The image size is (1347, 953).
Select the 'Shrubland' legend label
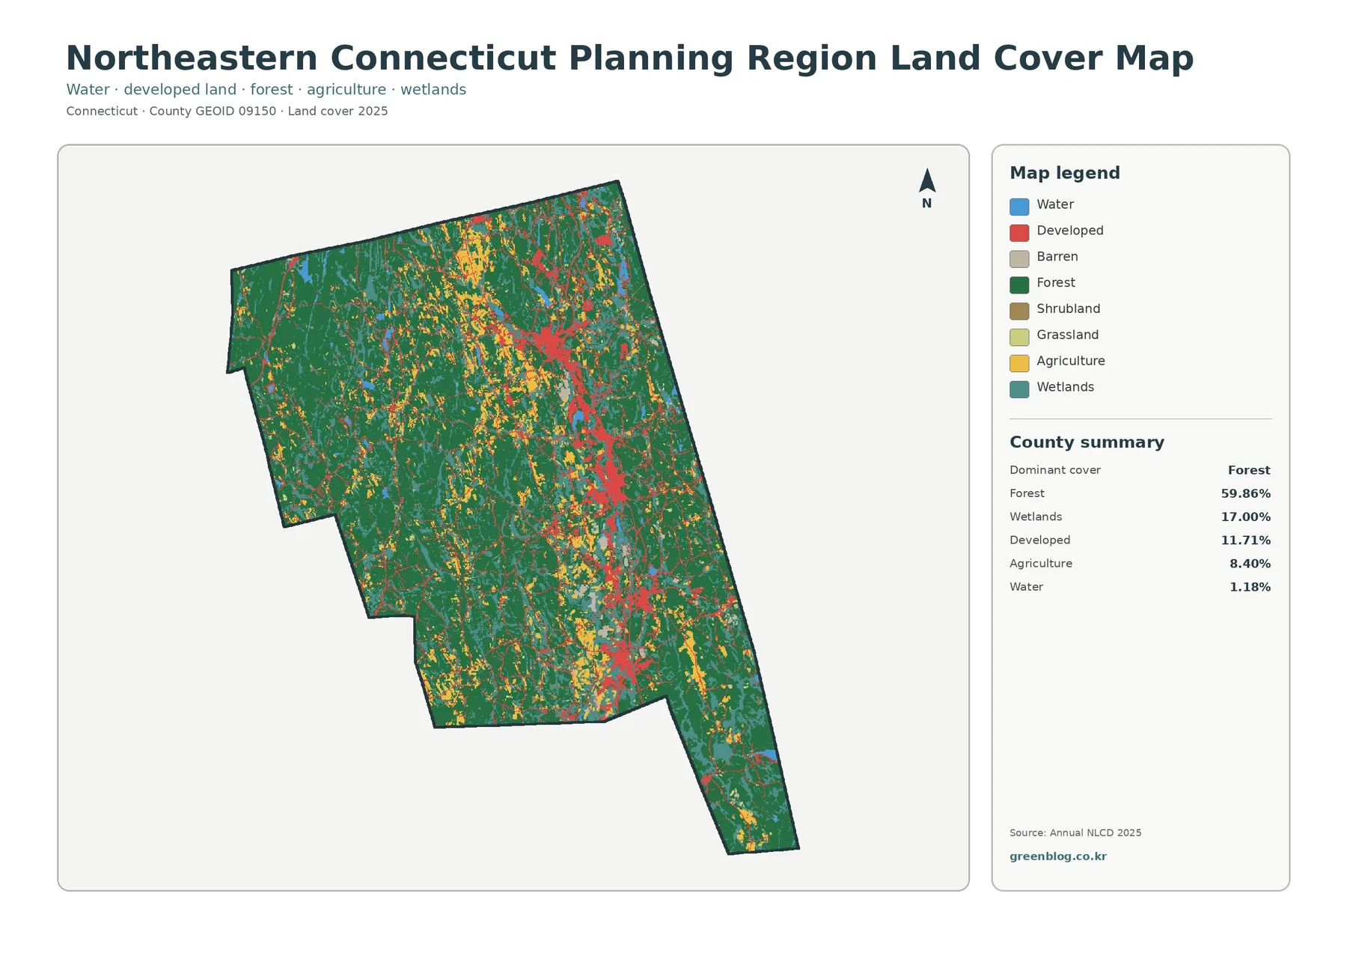coord(1069,309)
